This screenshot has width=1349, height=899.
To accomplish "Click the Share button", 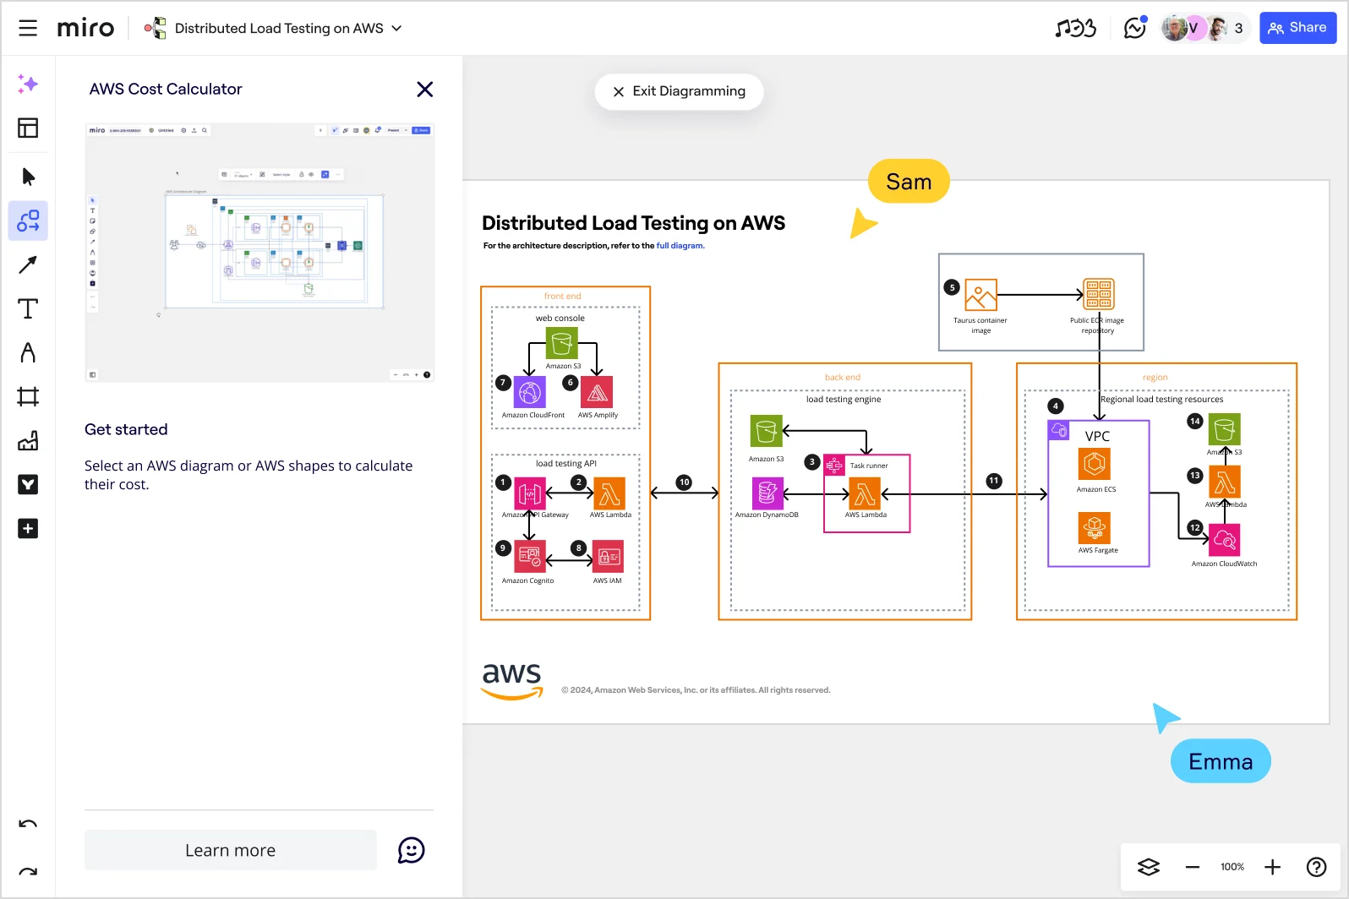I will point(1297,28).
